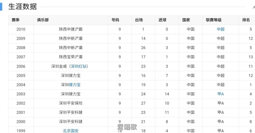255x133 pixels.
Task: Click the 2010 season cell
Action: tap(21, 29)
